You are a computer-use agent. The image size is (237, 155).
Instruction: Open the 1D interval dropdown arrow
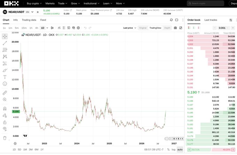coord(47,28)
